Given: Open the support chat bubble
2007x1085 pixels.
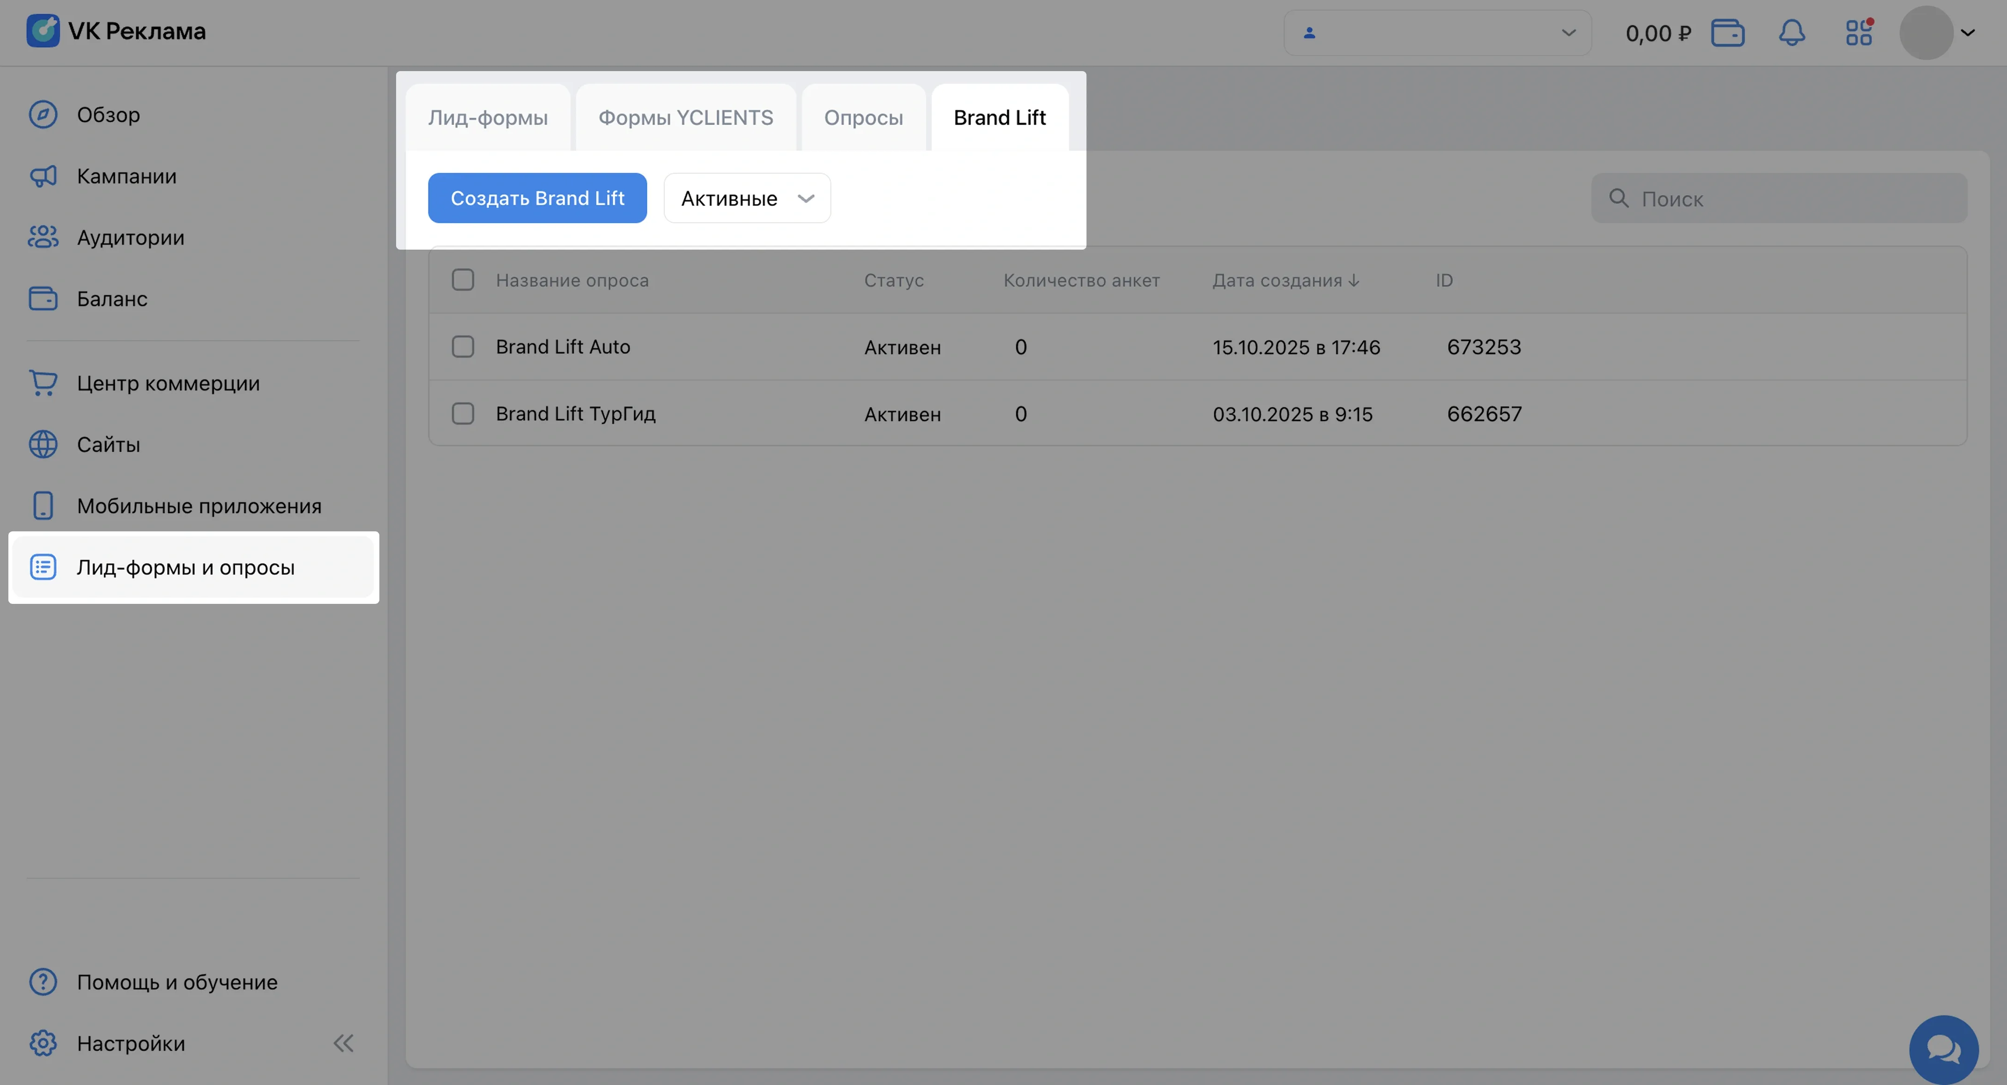Looking at the screenshot, I should pyautogui.click(x=1943, y=1048).
